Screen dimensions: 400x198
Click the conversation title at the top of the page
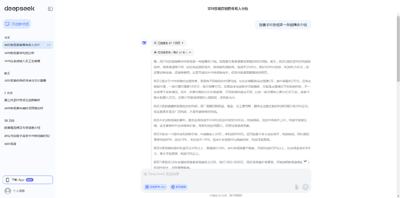tap(228, 8)
